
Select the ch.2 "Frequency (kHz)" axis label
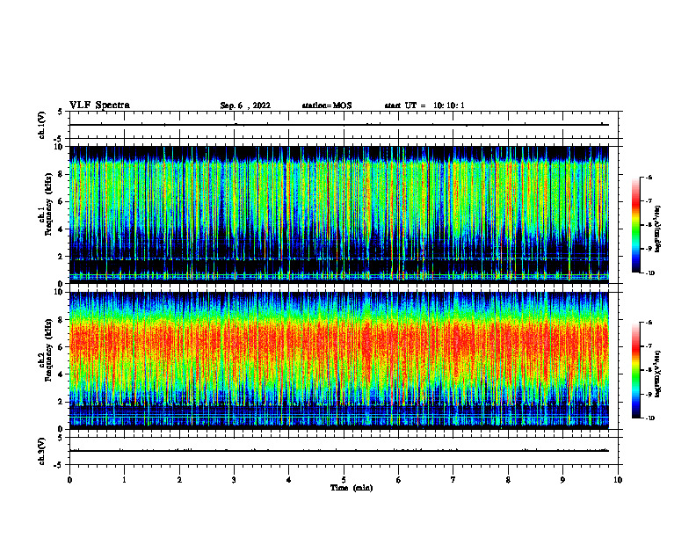point(48,351)
